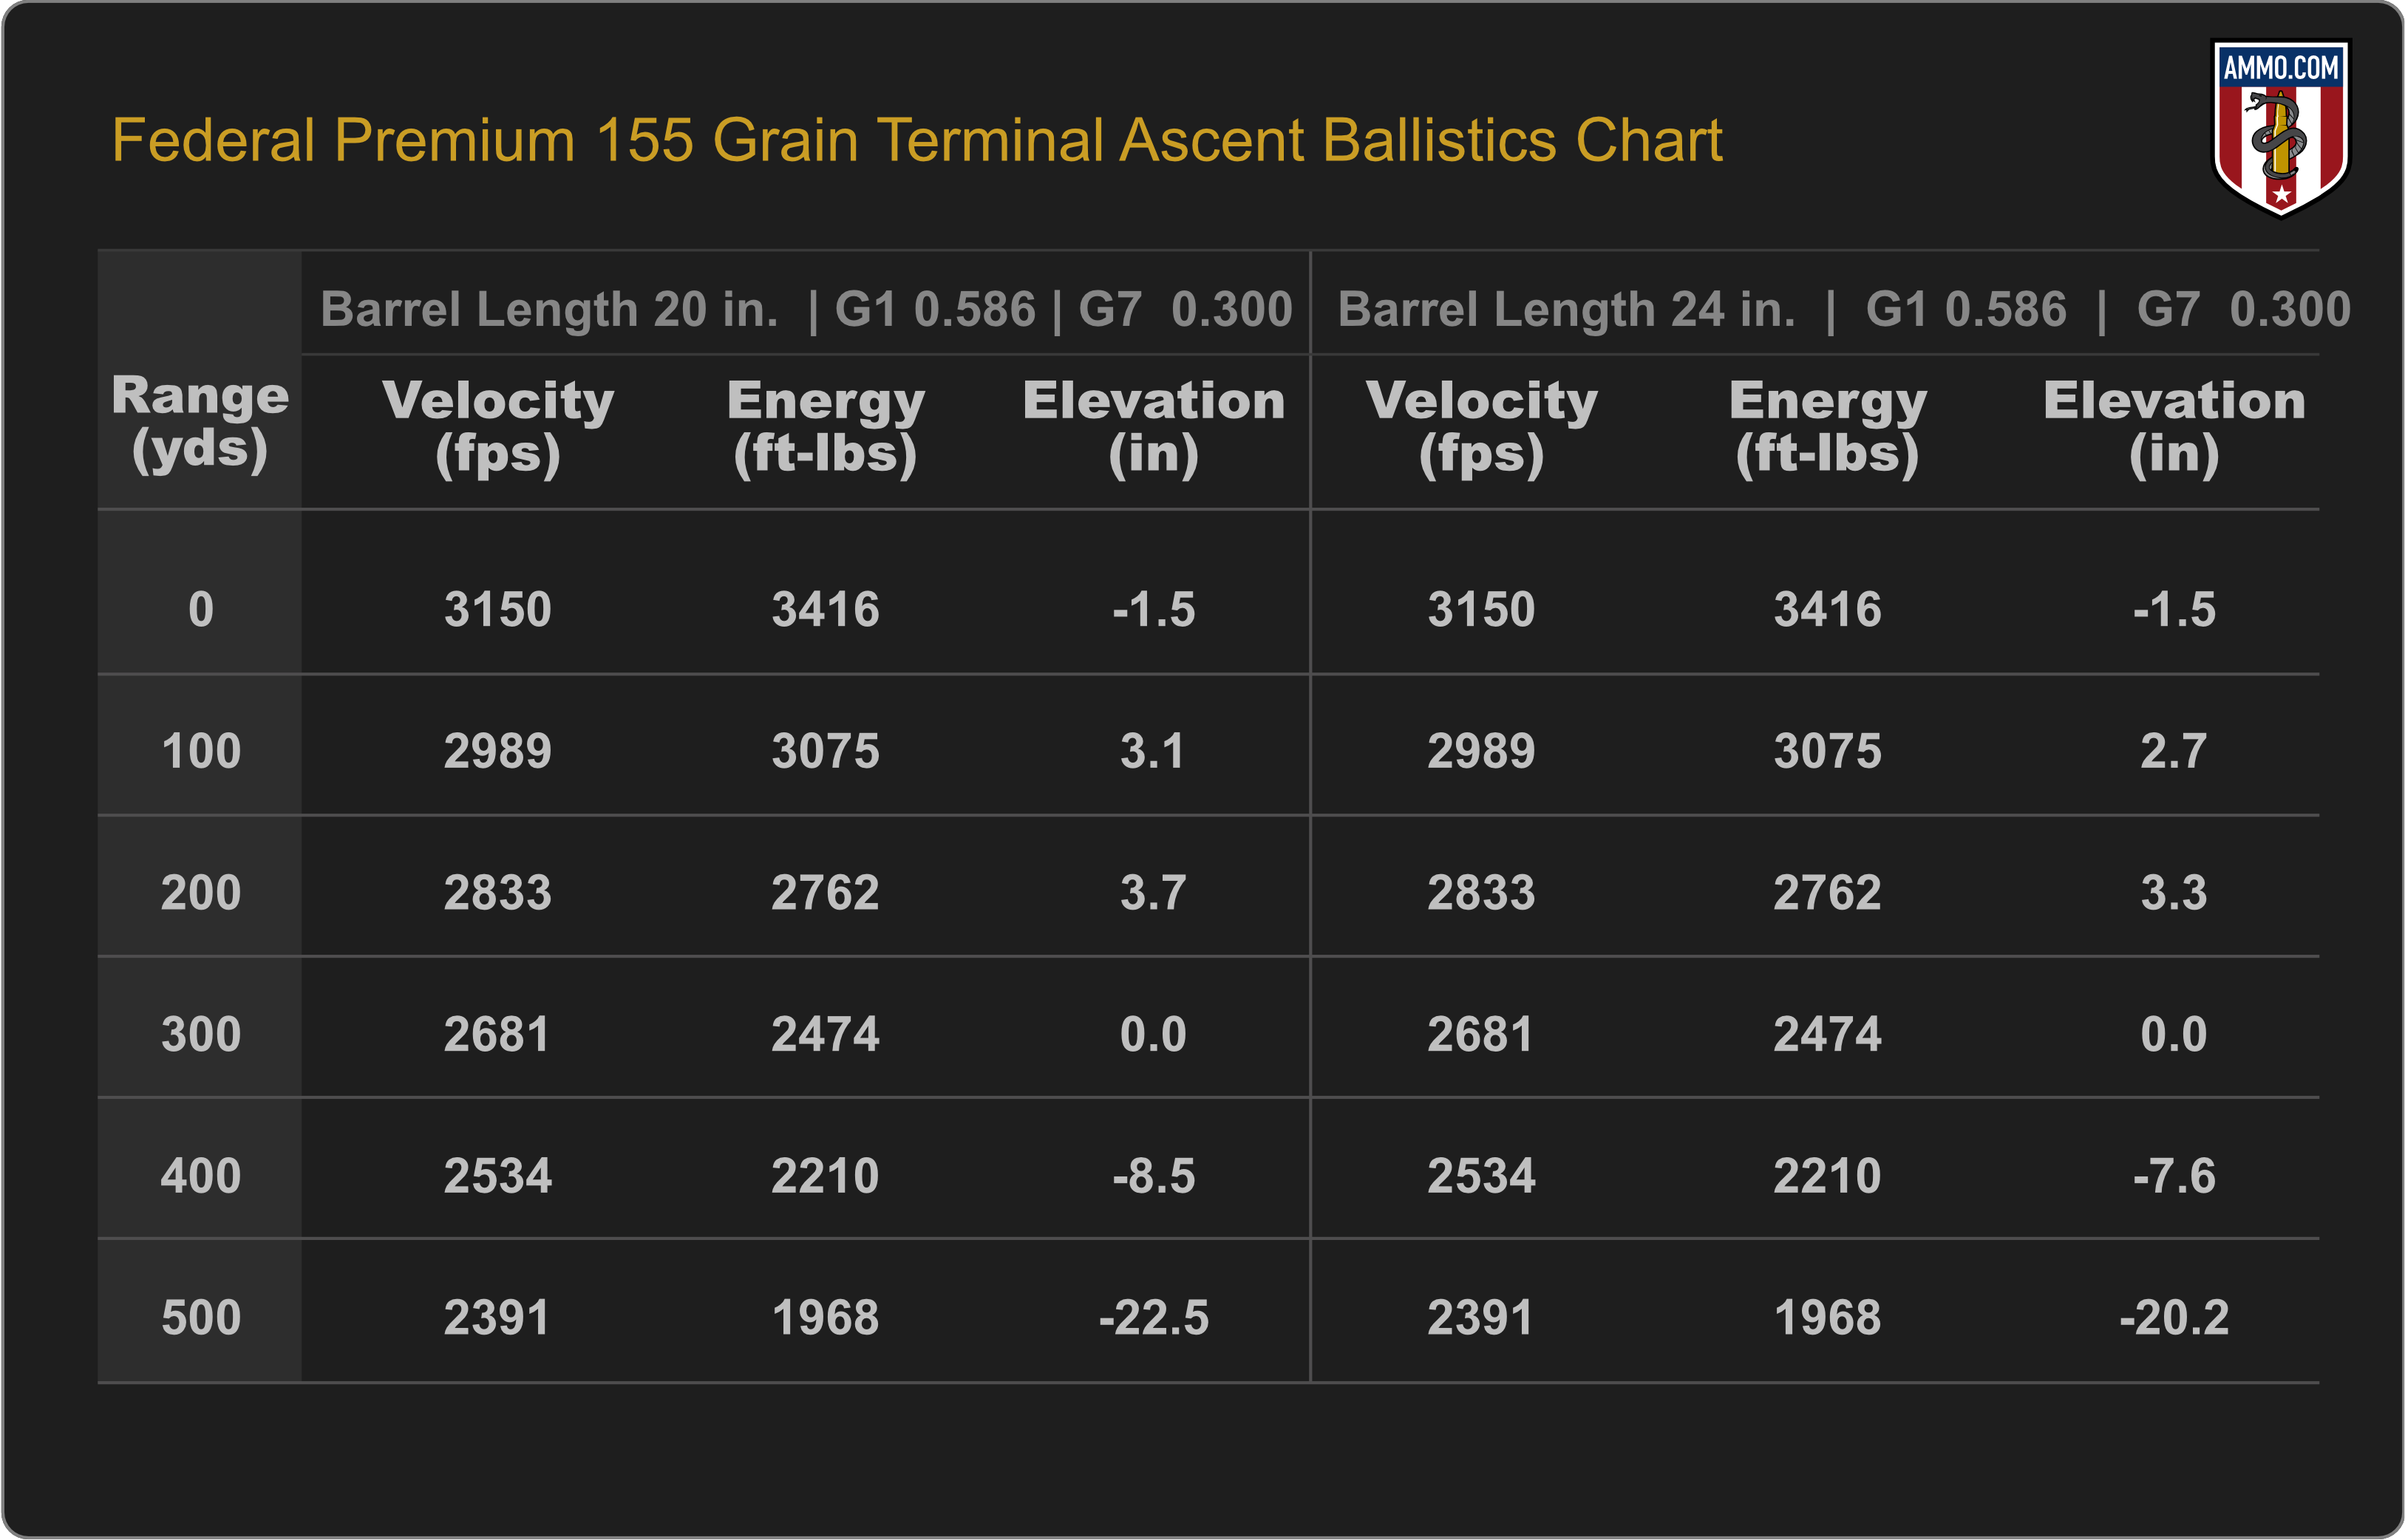Select the Barrel Length 20 in. header
This screenshot has width=2405, height=1540.
tap(805, 309)
